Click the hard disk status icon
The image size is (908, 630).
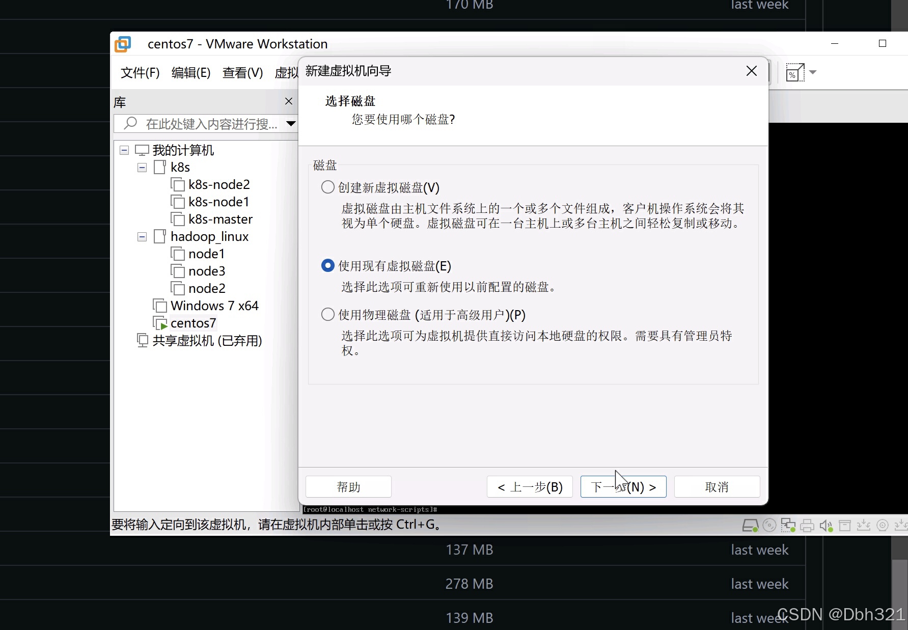750,526
